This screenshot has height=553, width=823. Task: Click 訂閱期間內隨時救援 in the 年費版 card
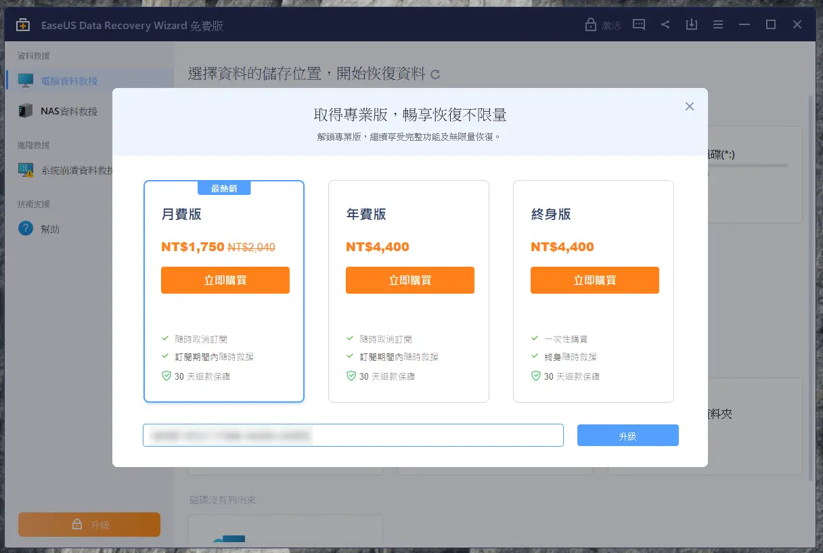tap(399, 357)
